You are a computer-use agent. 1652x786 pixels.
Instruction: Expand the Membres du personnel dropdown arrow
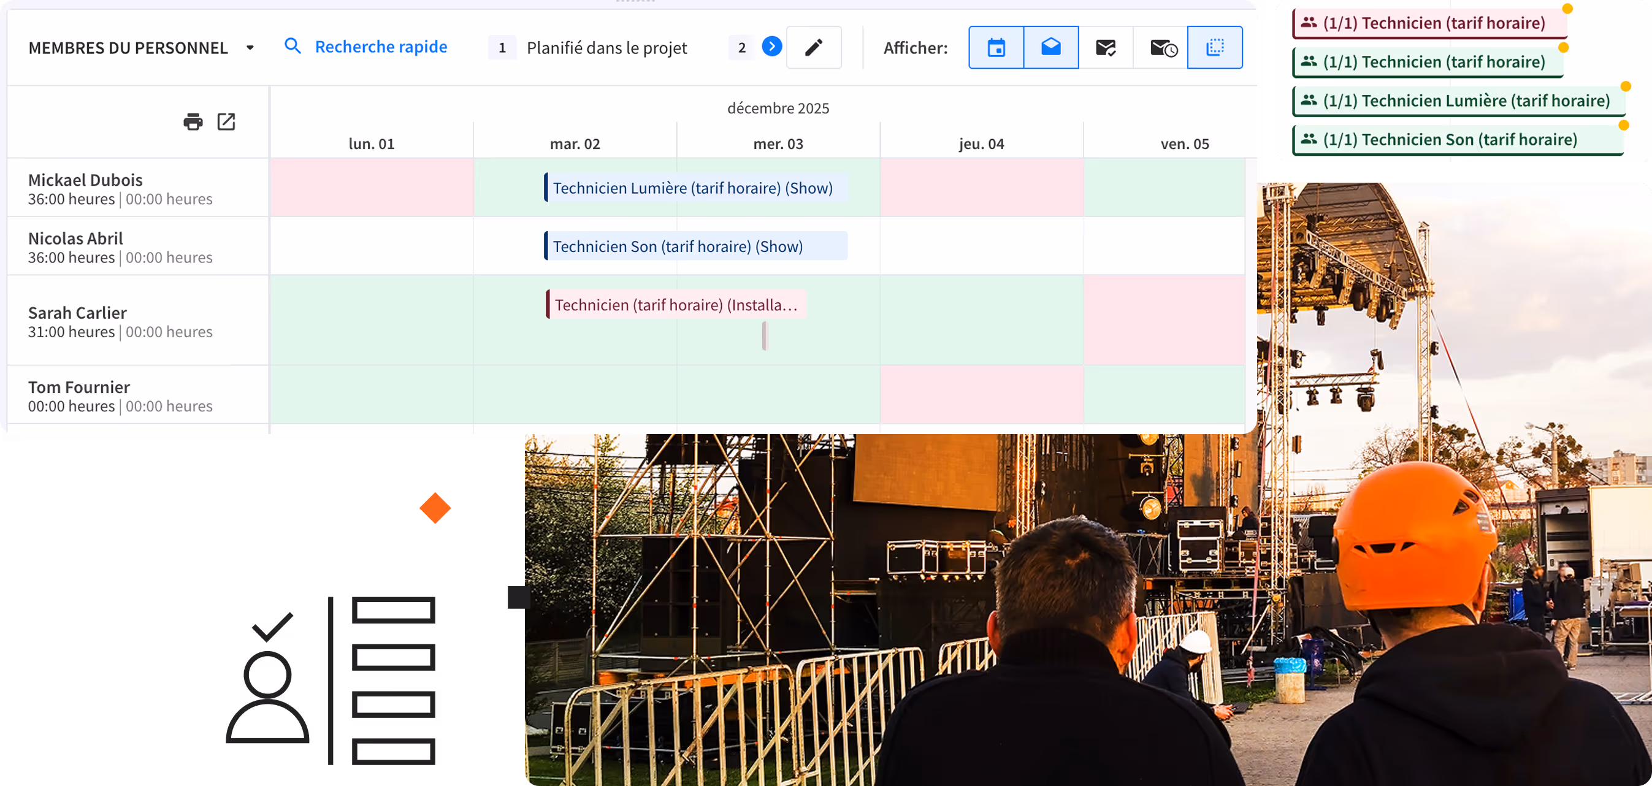(x=250, y=47)
